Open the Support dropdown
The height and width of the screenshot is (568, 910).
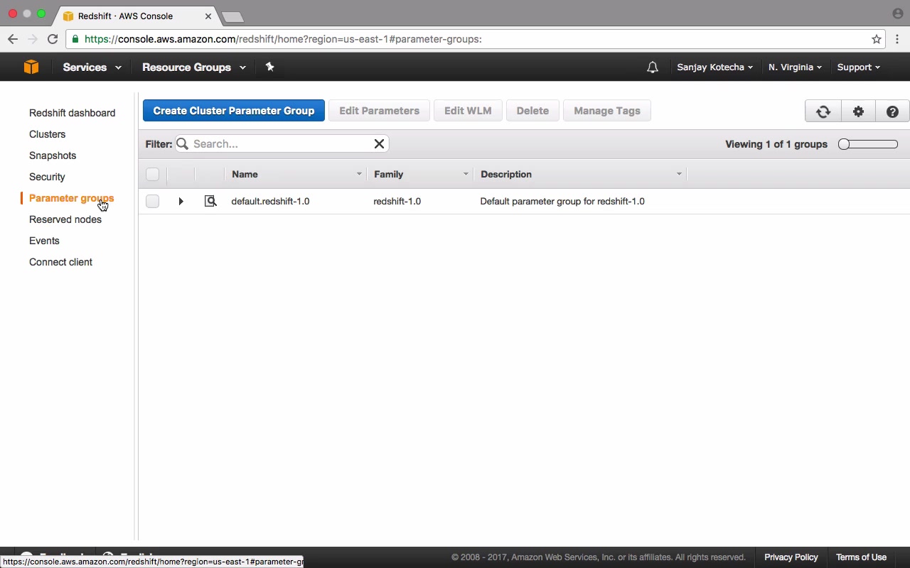[x=858, y=67]
